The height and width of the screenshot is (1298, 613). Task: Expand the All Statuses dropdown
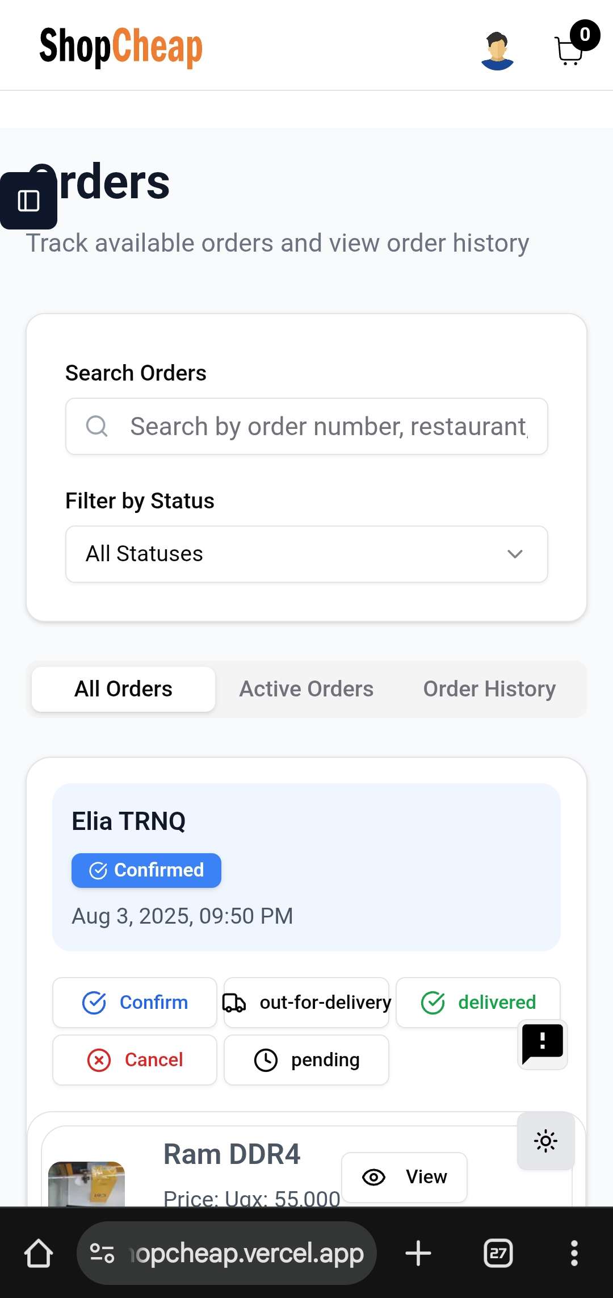pos(306,554)
